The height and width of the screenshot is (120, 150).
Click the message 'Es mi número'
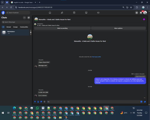43,95
